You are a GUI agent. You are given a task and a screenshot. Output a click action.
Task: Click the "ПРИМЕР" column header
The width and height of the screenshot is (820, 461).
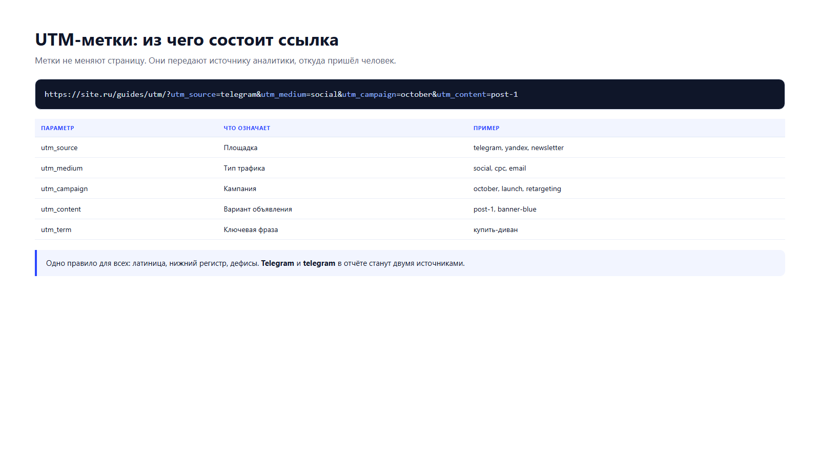[486, 128]
